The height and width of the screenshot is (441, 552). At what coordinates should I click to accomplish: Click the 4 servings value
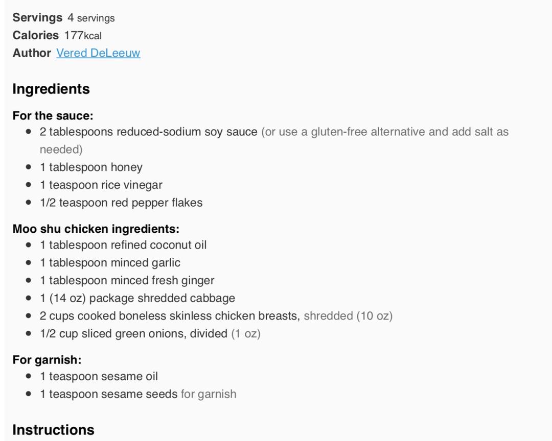click(x=91, y=18)
